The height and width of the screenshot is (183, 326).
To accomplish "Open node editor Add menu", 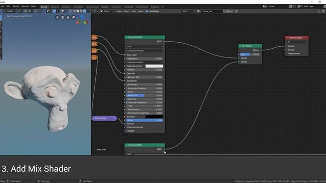I will pyautogui.click(x=134, y=11).
